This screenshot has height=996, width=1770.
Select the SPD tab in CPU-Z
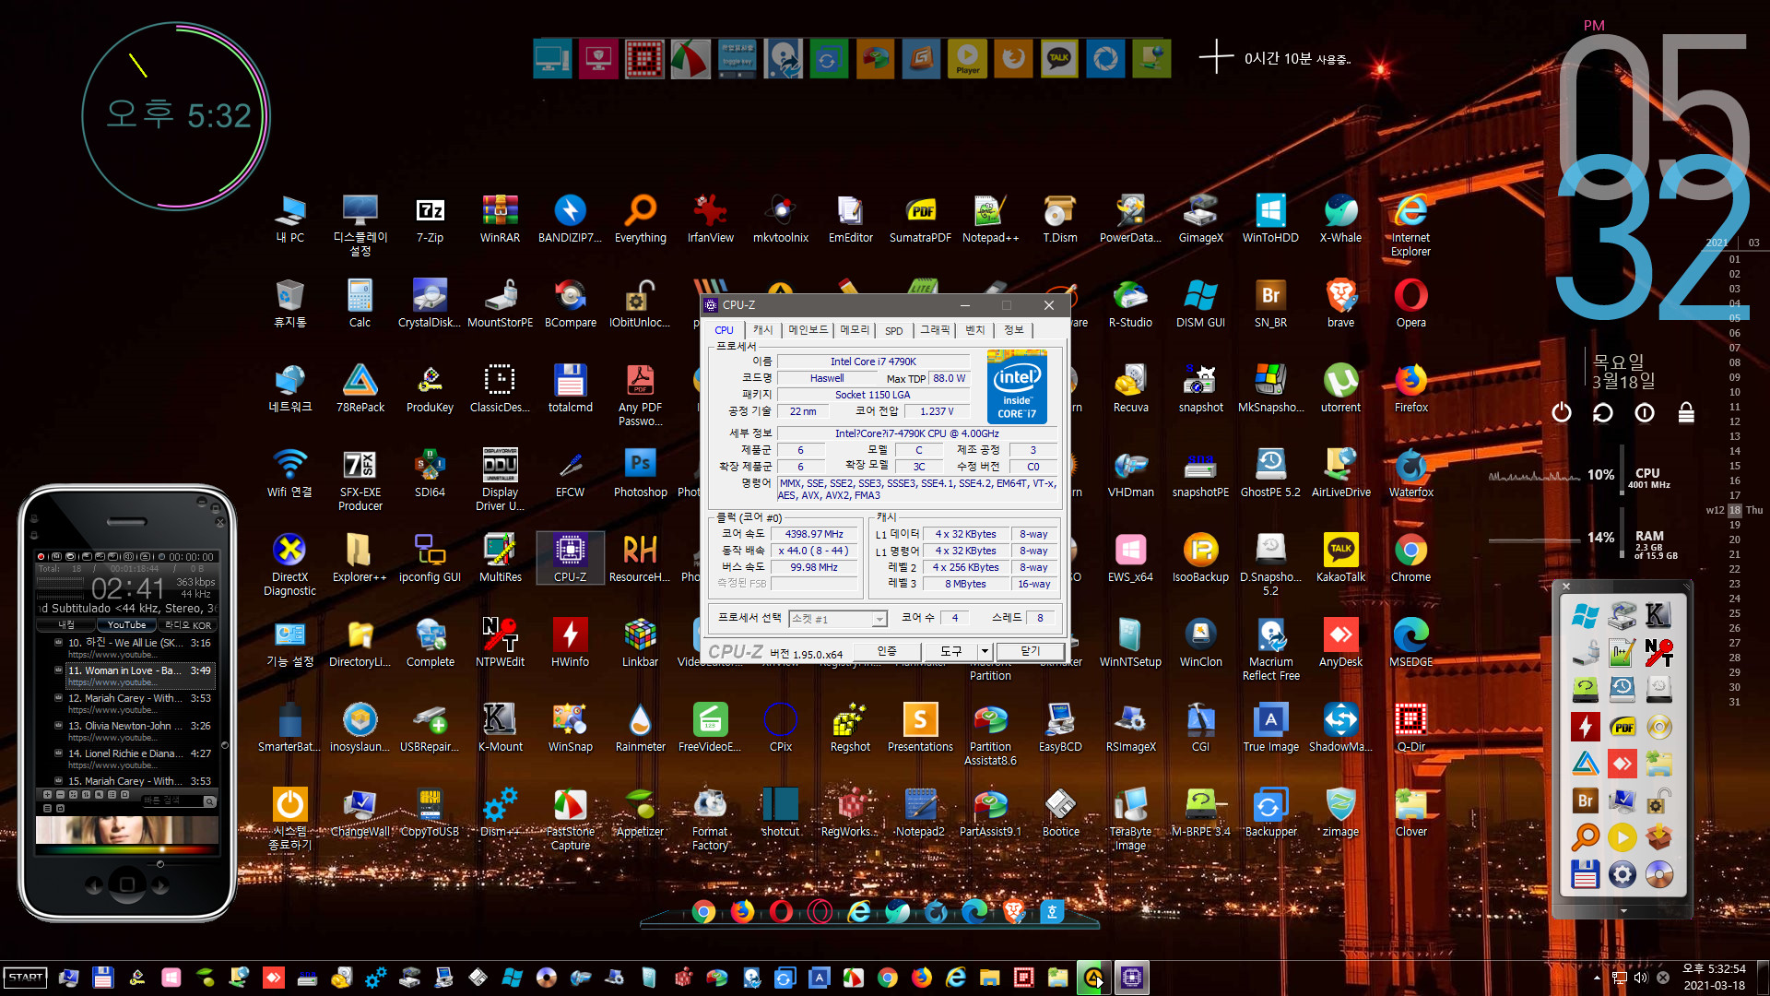click(893, 330)
